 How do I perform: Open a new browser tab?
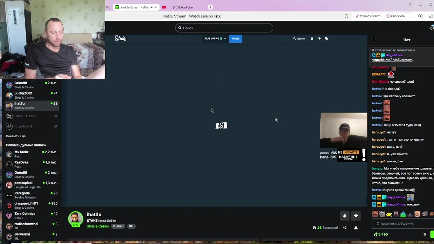tap(210, 7)
